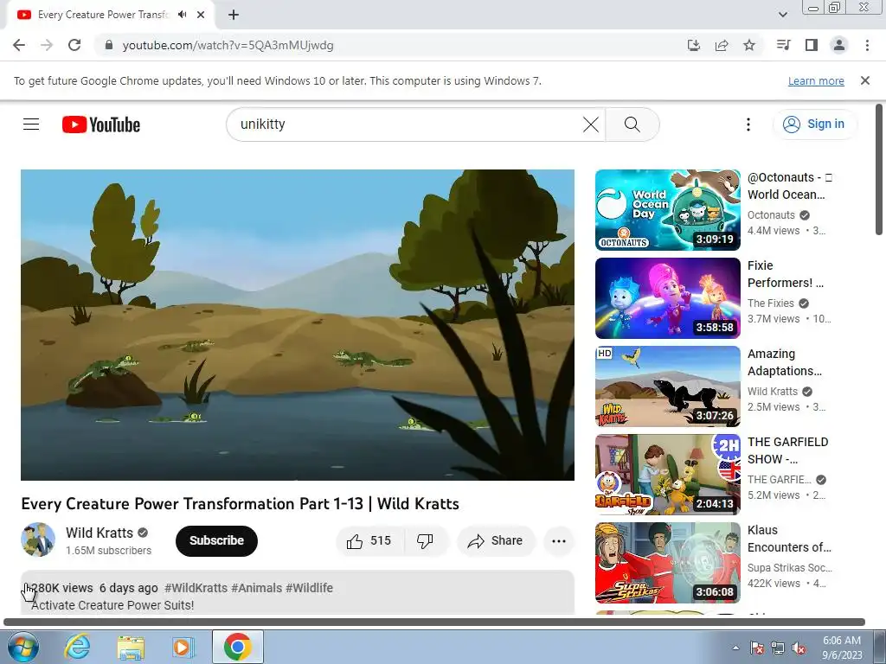Go back to the previous page
The height and width of the screenshot is (664, 886).
(19, 45)
